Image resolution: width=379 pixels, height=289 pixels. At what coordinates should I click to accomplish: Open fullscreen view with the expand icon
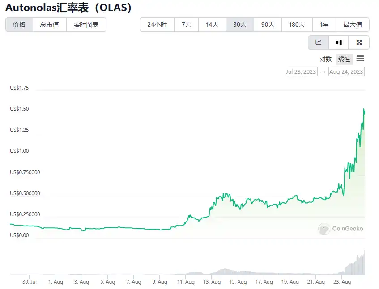point(359,42)
